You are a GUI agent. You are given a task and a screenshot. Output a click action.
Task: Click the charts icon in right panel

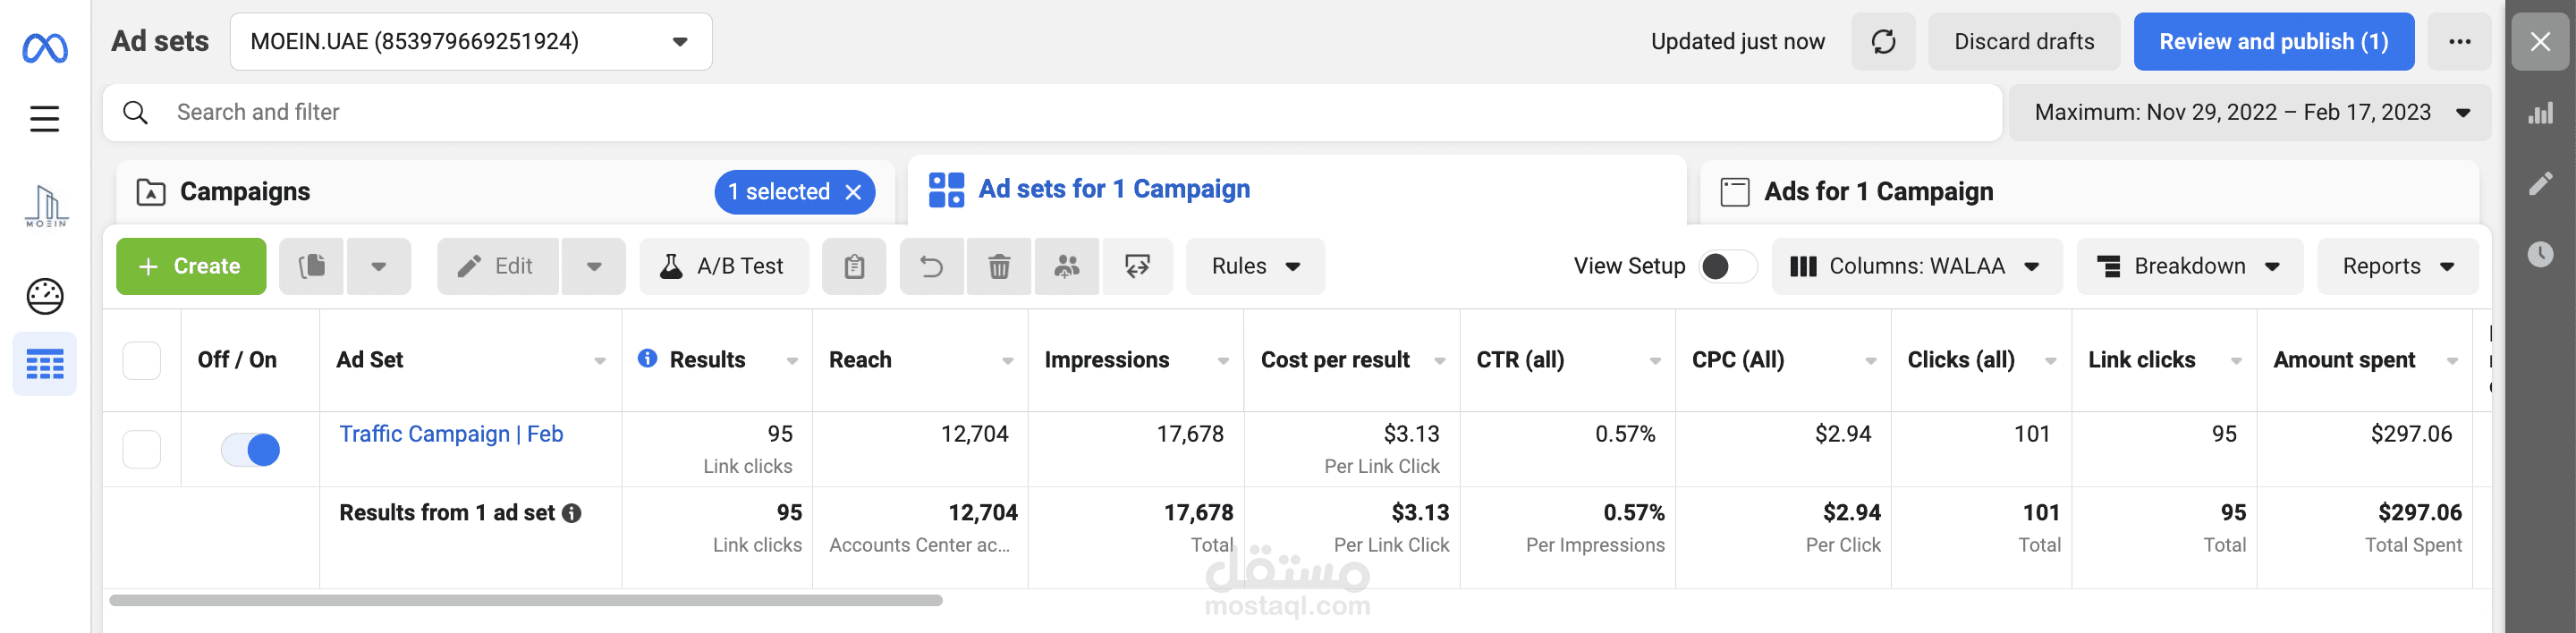point(2540,113)
